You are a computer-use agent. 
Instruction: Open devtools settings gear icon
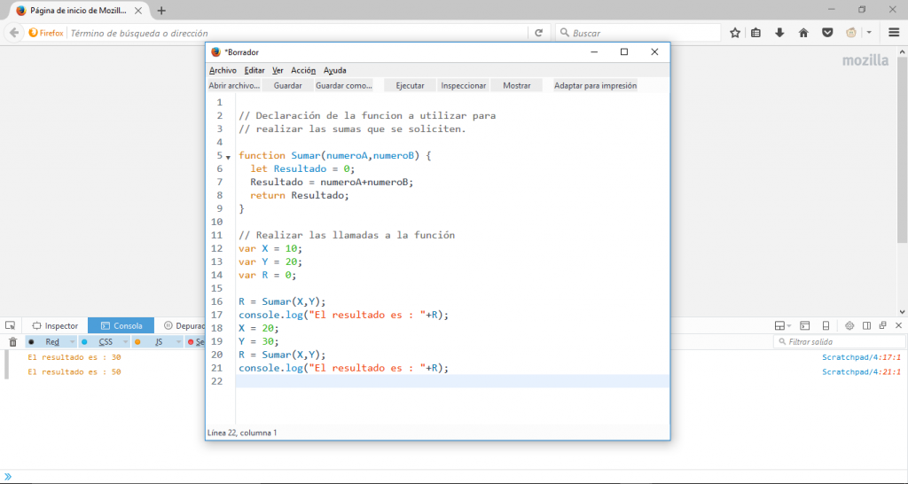click(849, 326)
